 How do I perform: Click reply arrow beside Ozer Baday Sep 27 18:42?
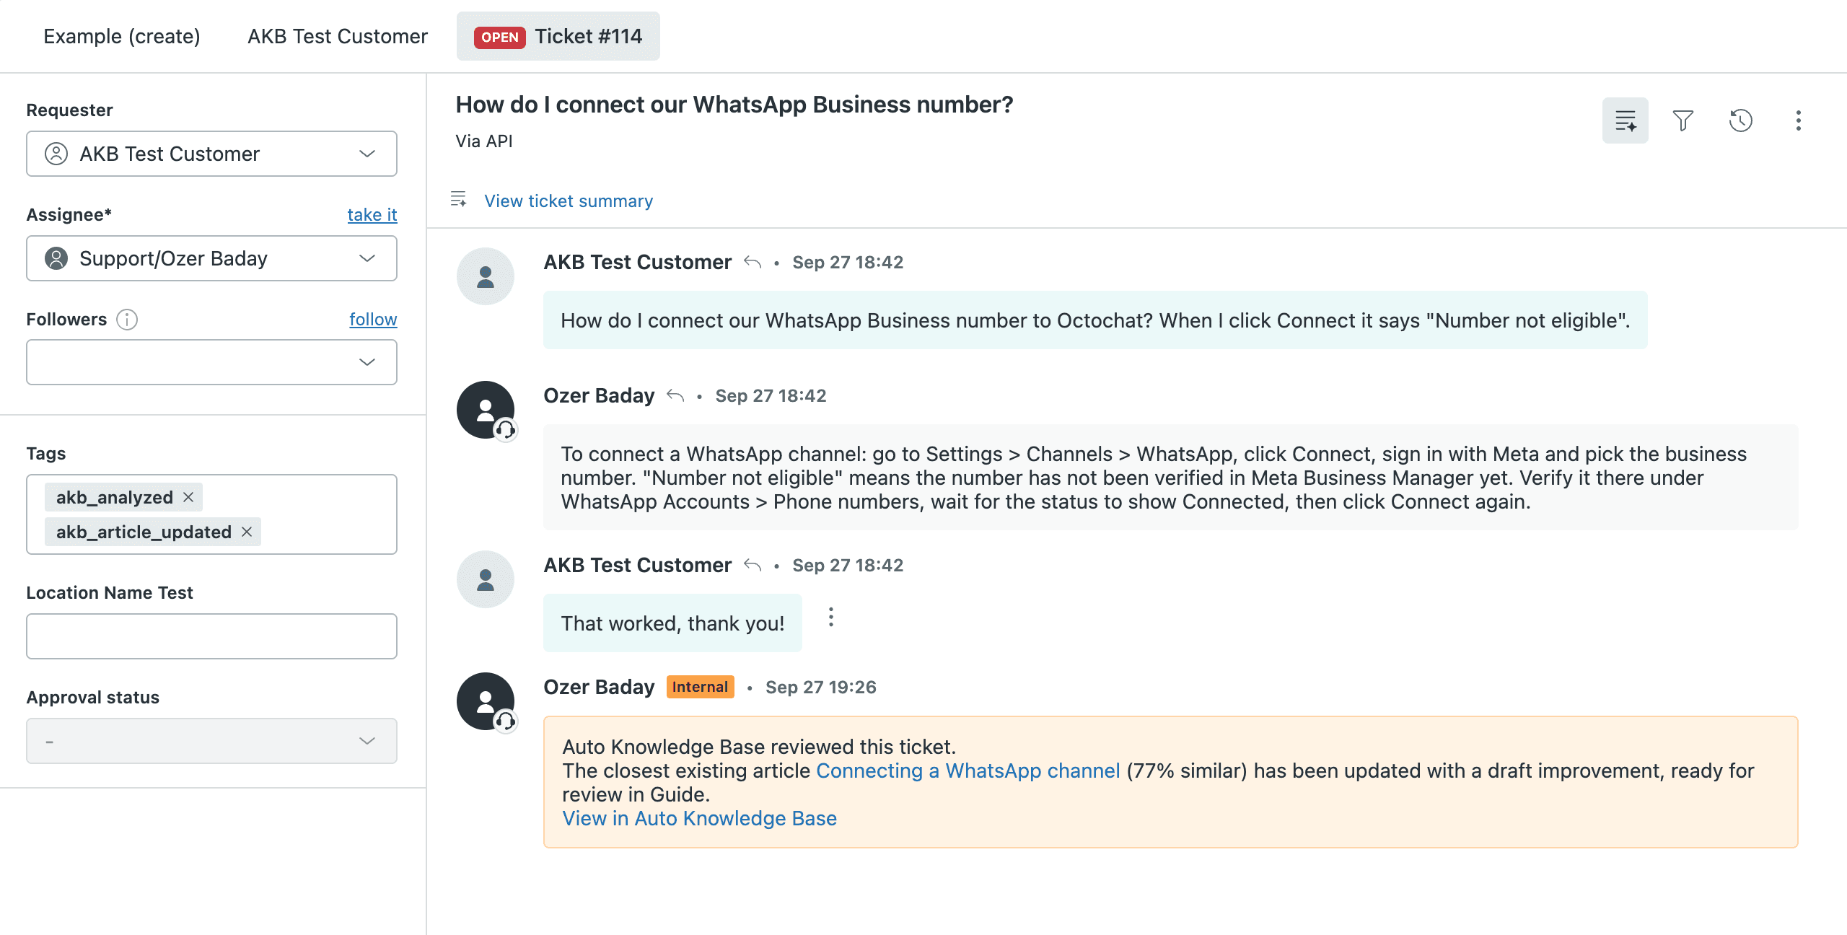pos(675,395)
